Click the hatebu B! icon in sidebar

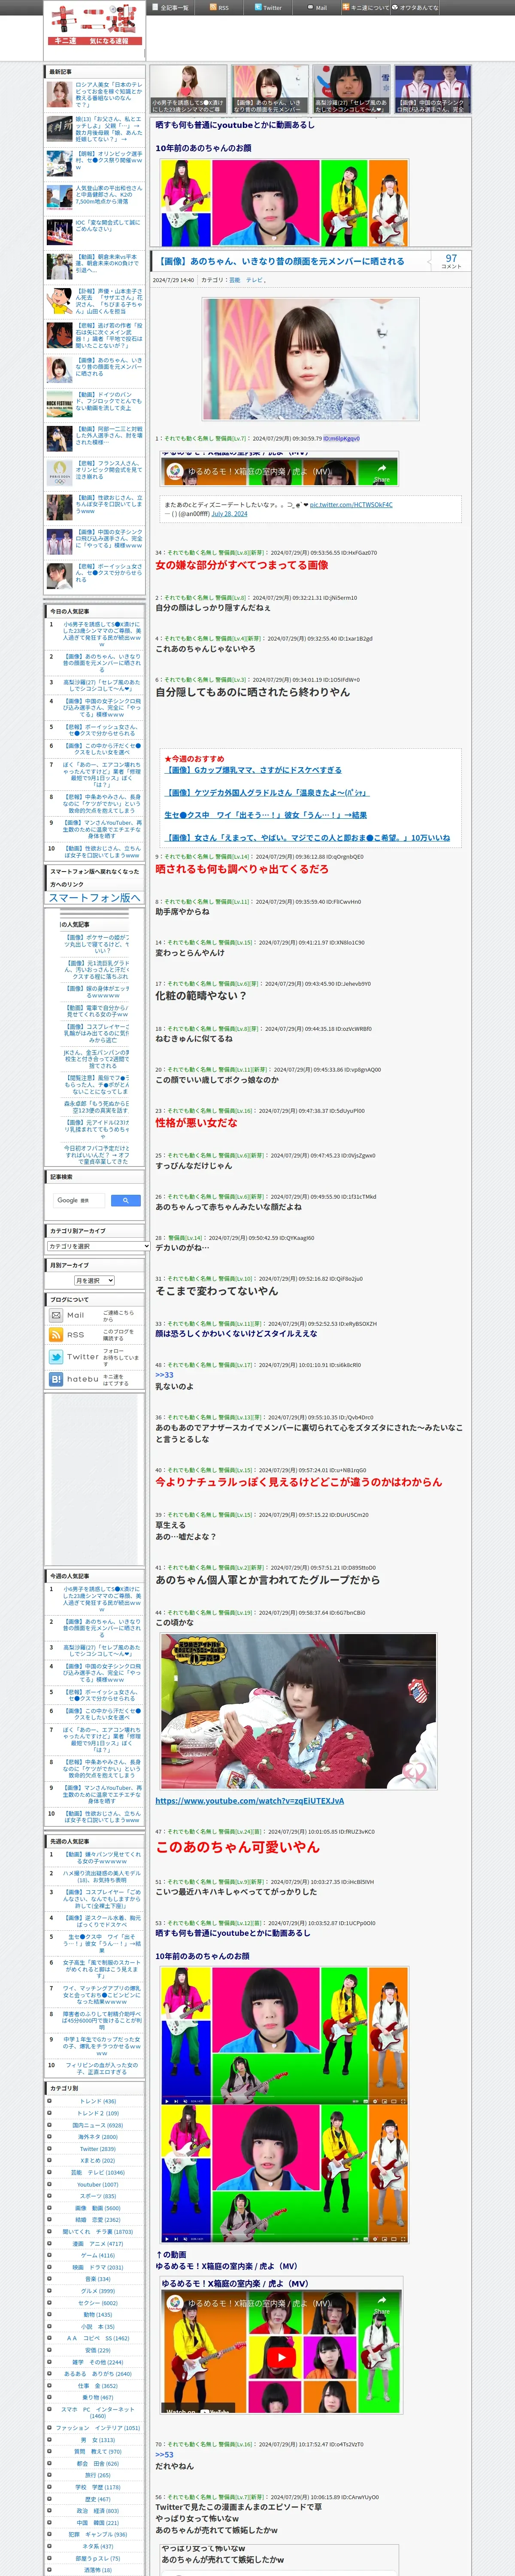pyautogui.click(x=56, y=1379)
